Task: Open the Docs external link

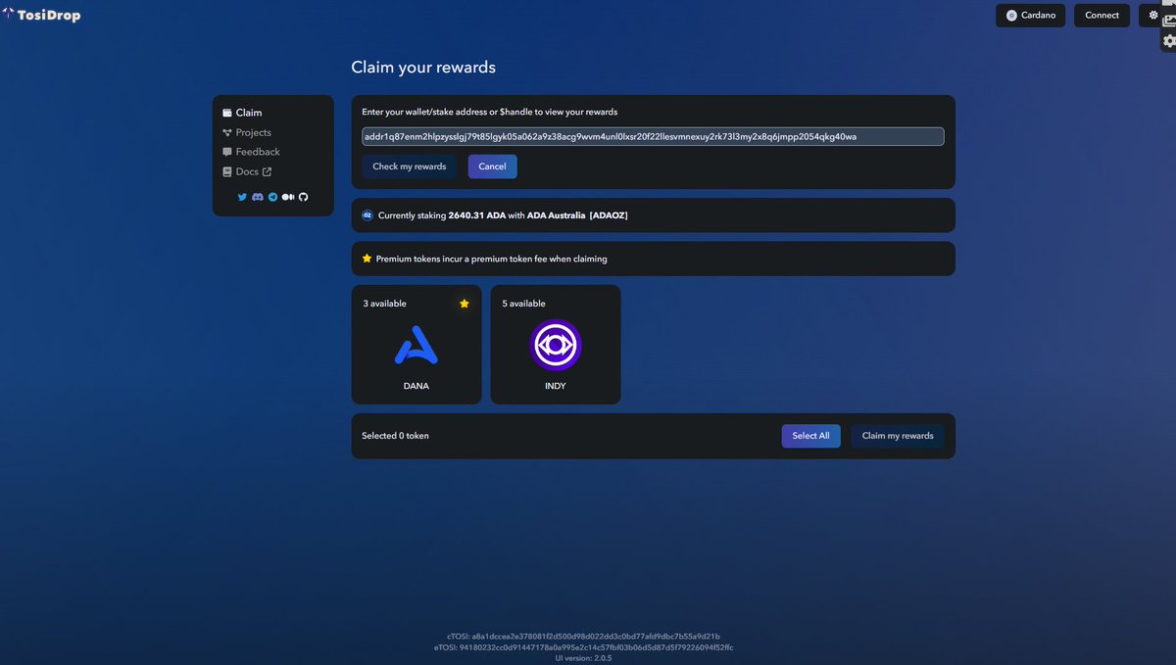Action: click(x=246, y=171)
